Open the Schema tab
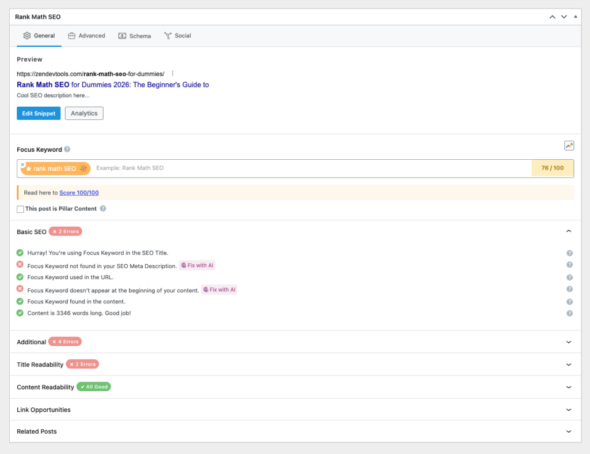Viewport: 590px width, 454px height. 135,36
